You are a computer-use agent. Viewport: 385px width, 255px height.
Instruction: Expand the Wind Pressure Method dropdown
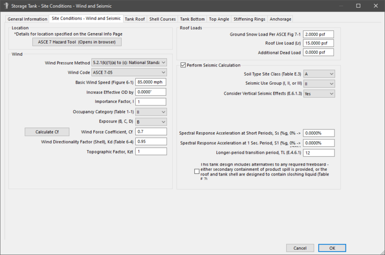click(129, 63)
